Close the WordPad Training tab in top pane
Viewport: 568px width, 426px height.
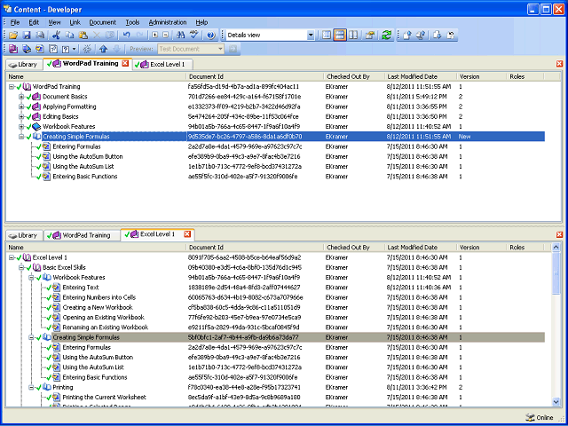point(125,63)
